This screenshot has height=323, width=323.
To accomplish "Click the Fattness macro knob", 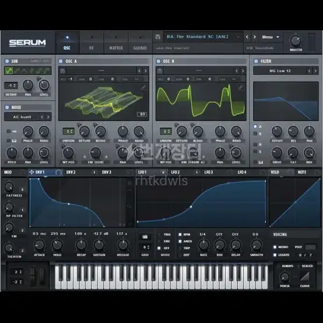I will 9,187.
